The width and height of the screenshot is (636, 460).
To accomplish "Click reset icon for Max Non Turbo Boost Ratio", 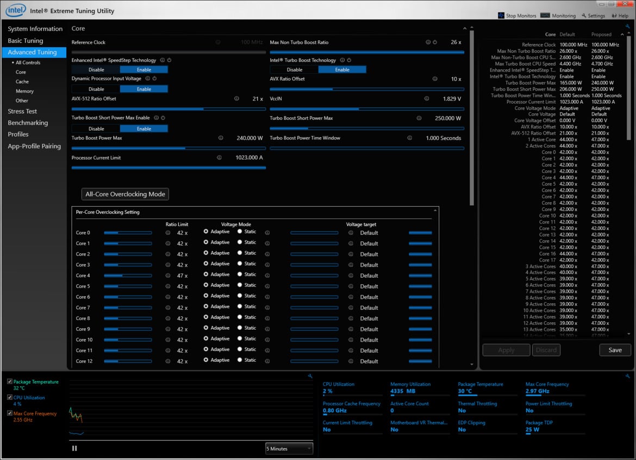I will coord(435,42).
